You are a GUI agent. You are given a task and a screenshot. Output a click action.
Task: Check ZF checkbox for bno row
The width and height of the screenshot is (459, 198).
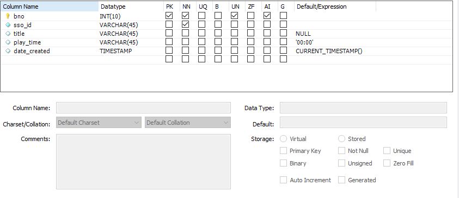click(x=250, y=15)
